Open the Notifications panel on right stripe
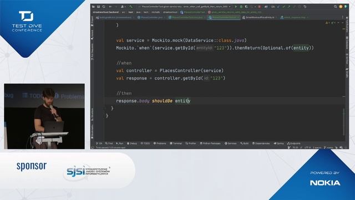This screenshot has width=355, height=200. [347, 24]
